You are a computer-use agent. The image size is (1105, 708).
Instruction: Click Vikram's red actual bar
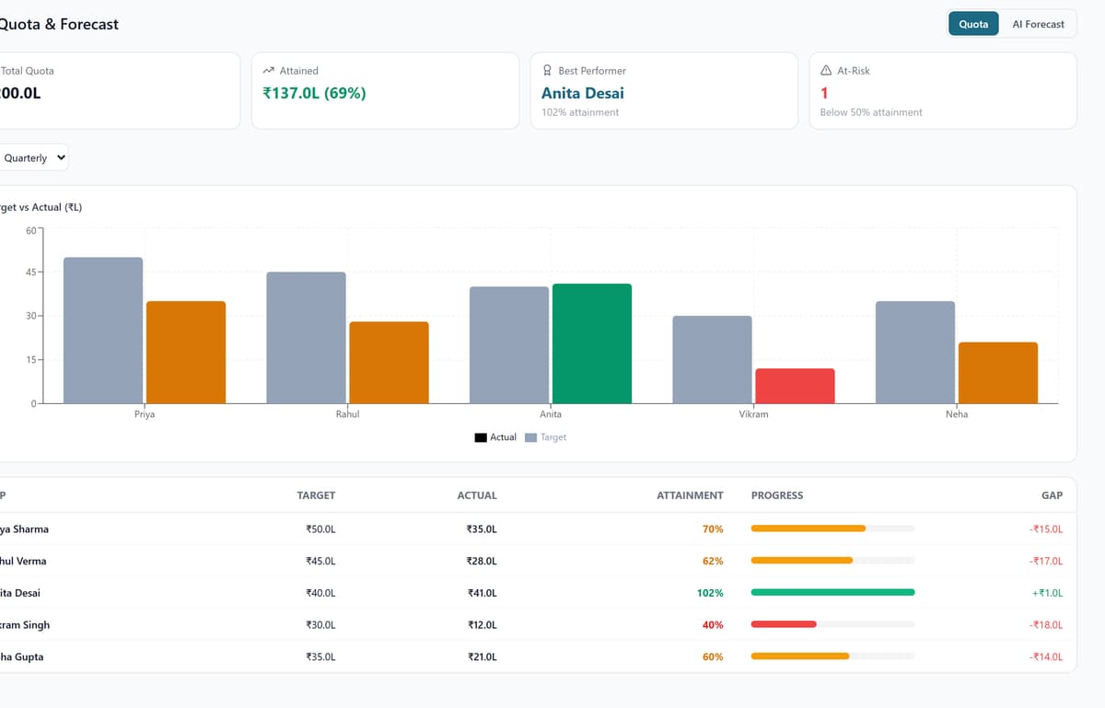coord(795,386)
